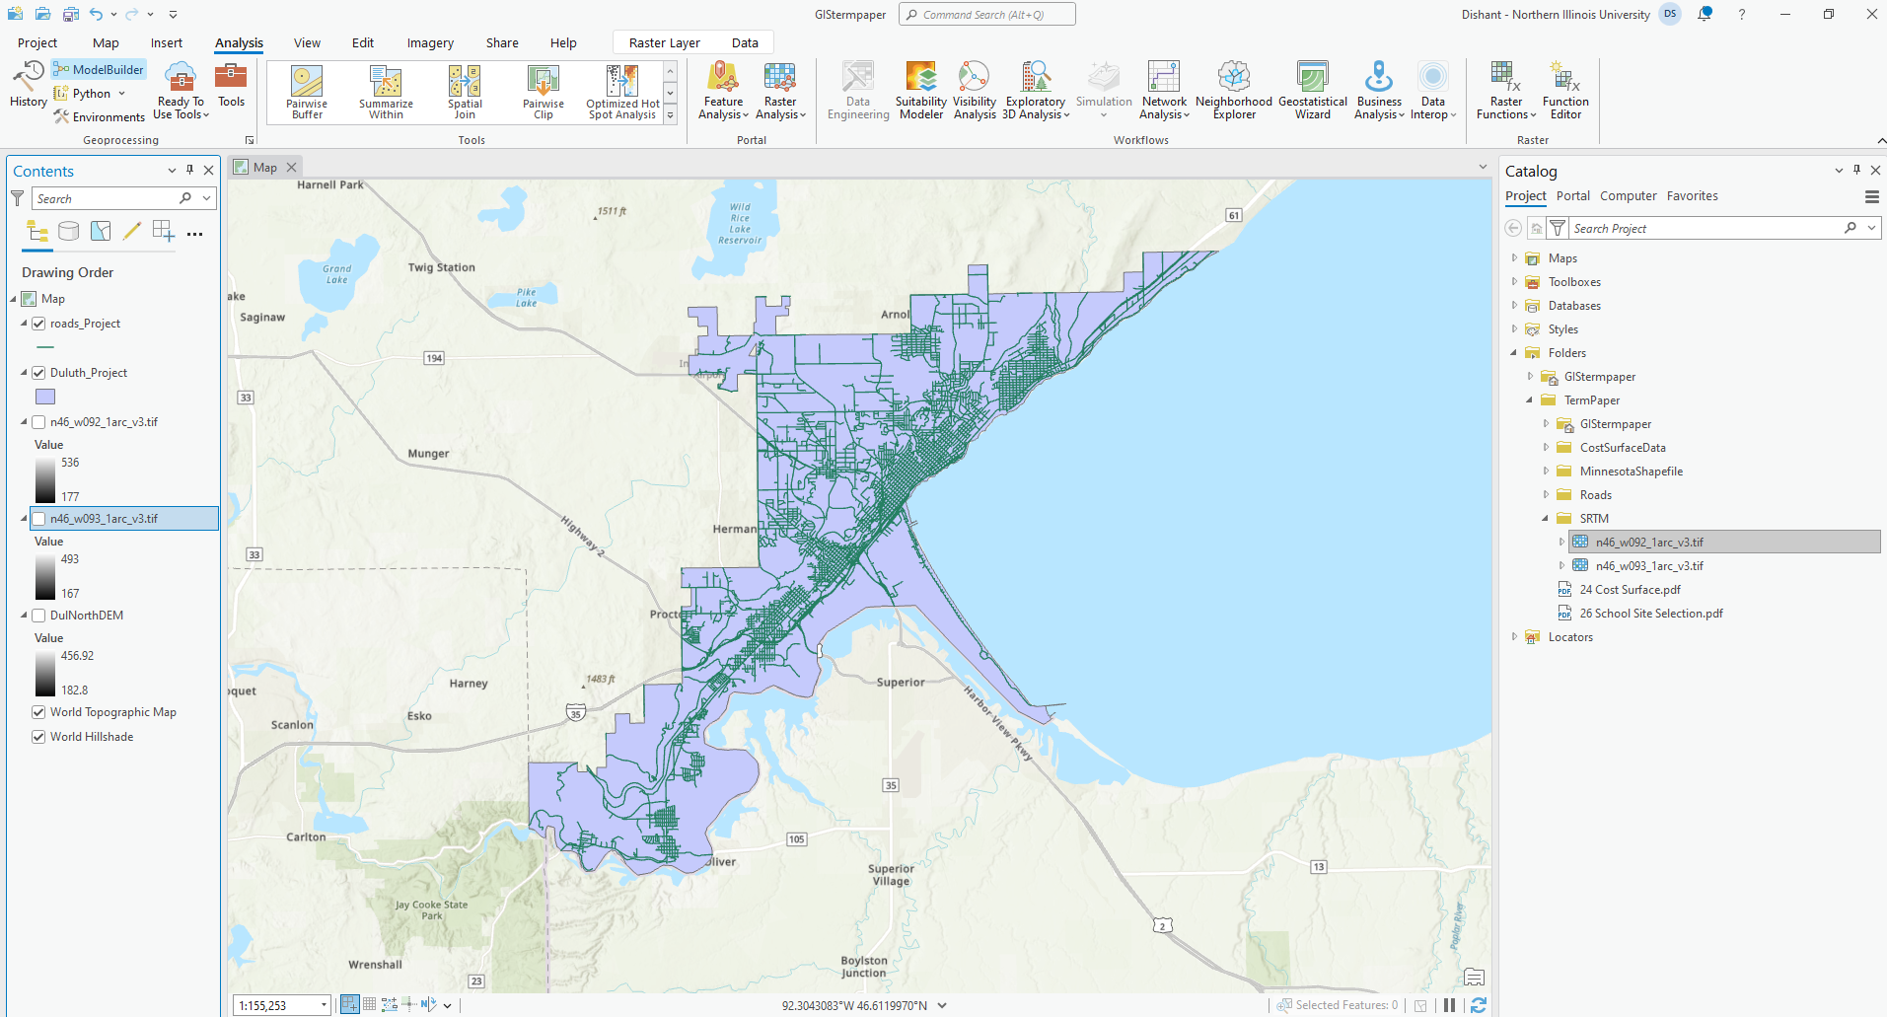Open Visibility Analysis
The height and width of the screenshot is (1017, 1887).
click(x=975, y=91)
